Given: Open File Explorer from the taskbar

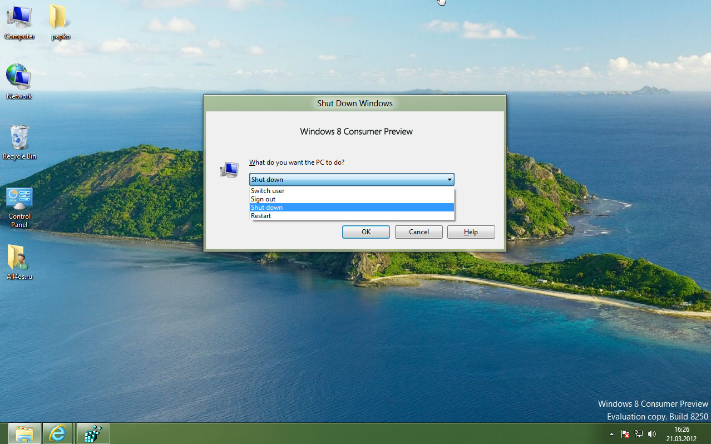Looking at the screenshot, I should 24,433.
